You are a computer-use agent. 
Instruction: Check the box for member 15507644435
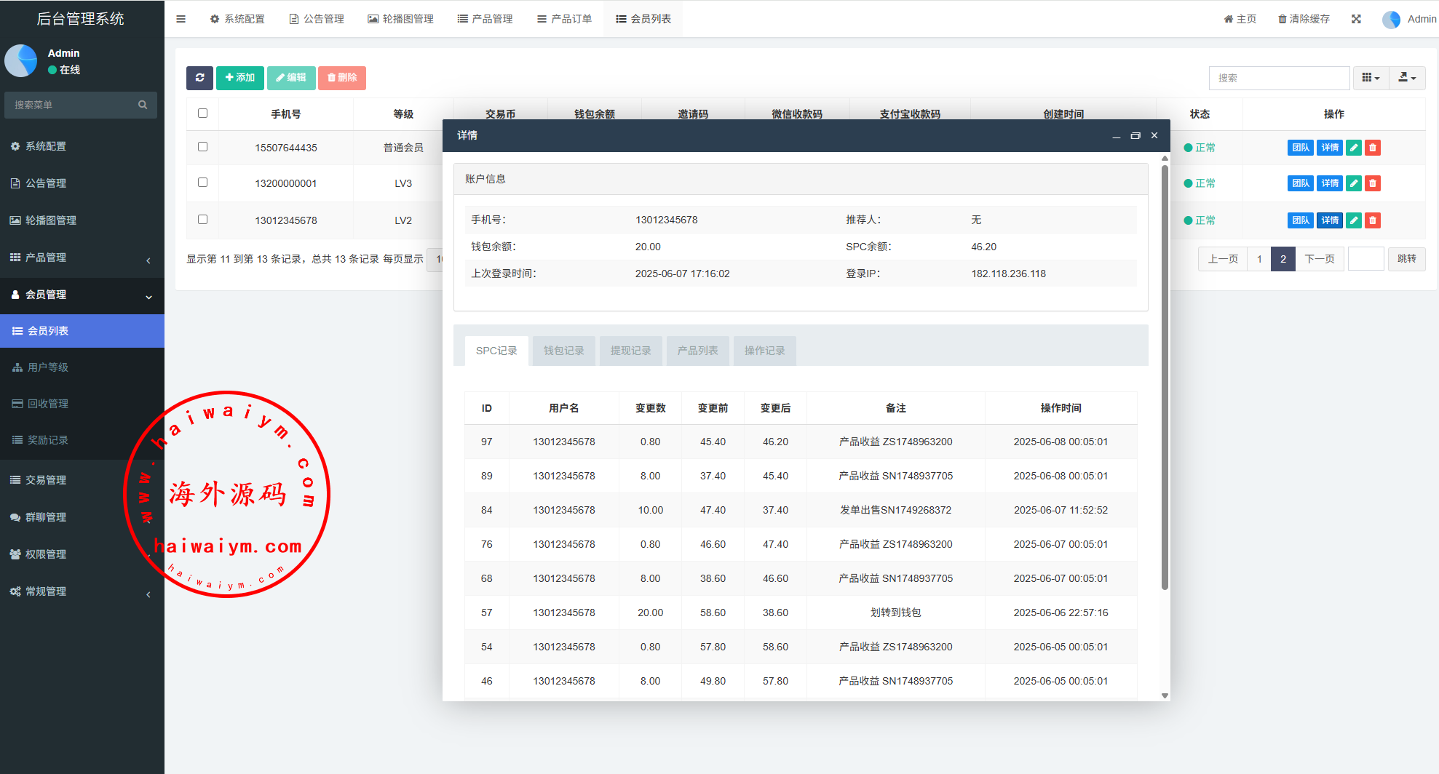click(203, 147)
